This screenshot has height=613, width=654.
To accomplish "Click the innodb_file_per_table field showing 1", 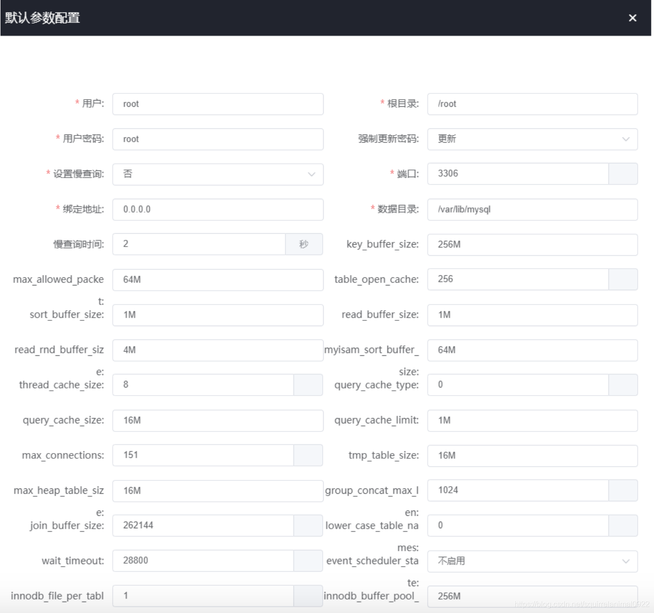I will pos(203,596).
